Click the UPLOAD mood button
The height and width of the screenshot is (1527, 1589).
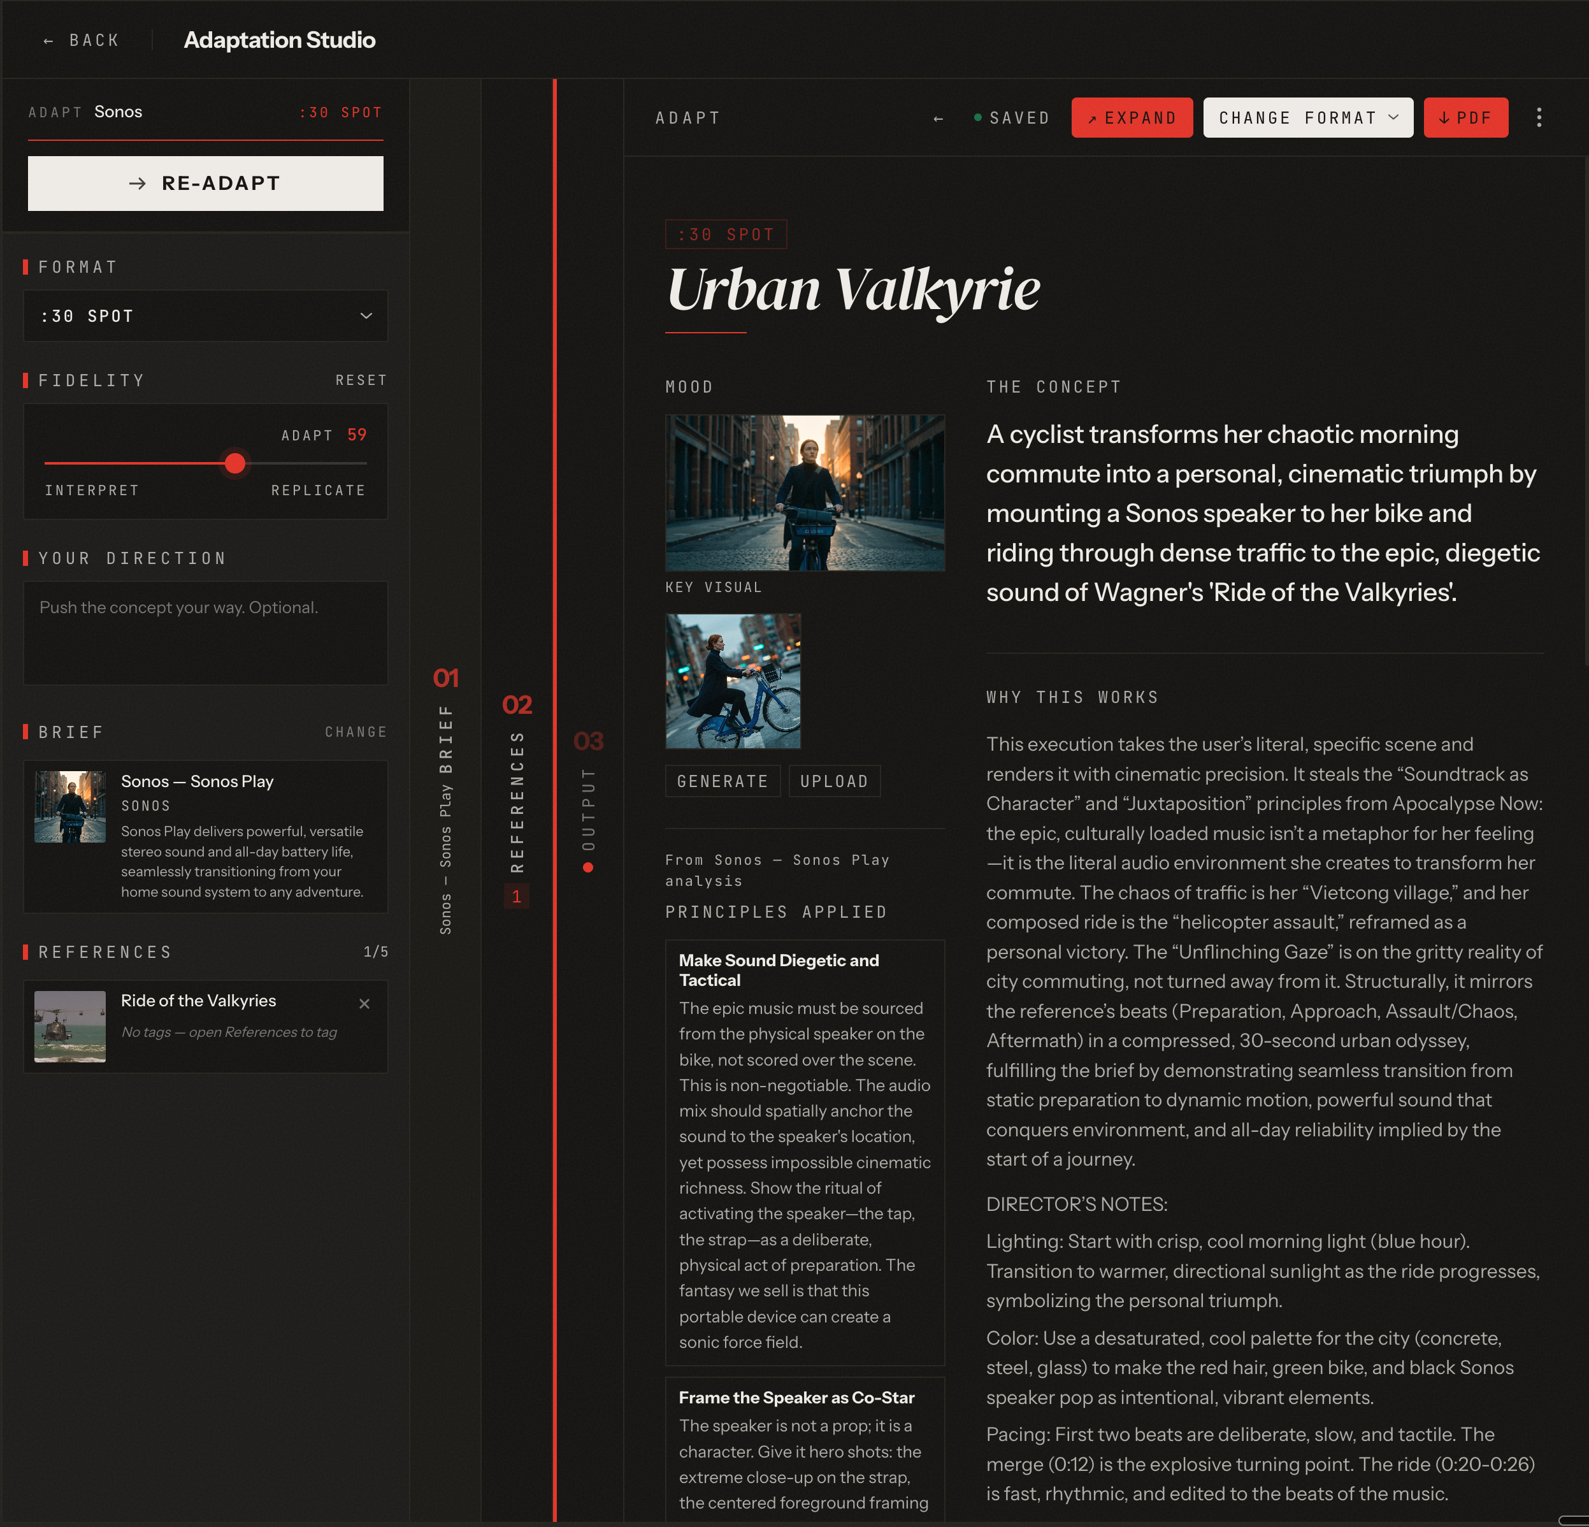pyautogui.click(x=834, y=781)
